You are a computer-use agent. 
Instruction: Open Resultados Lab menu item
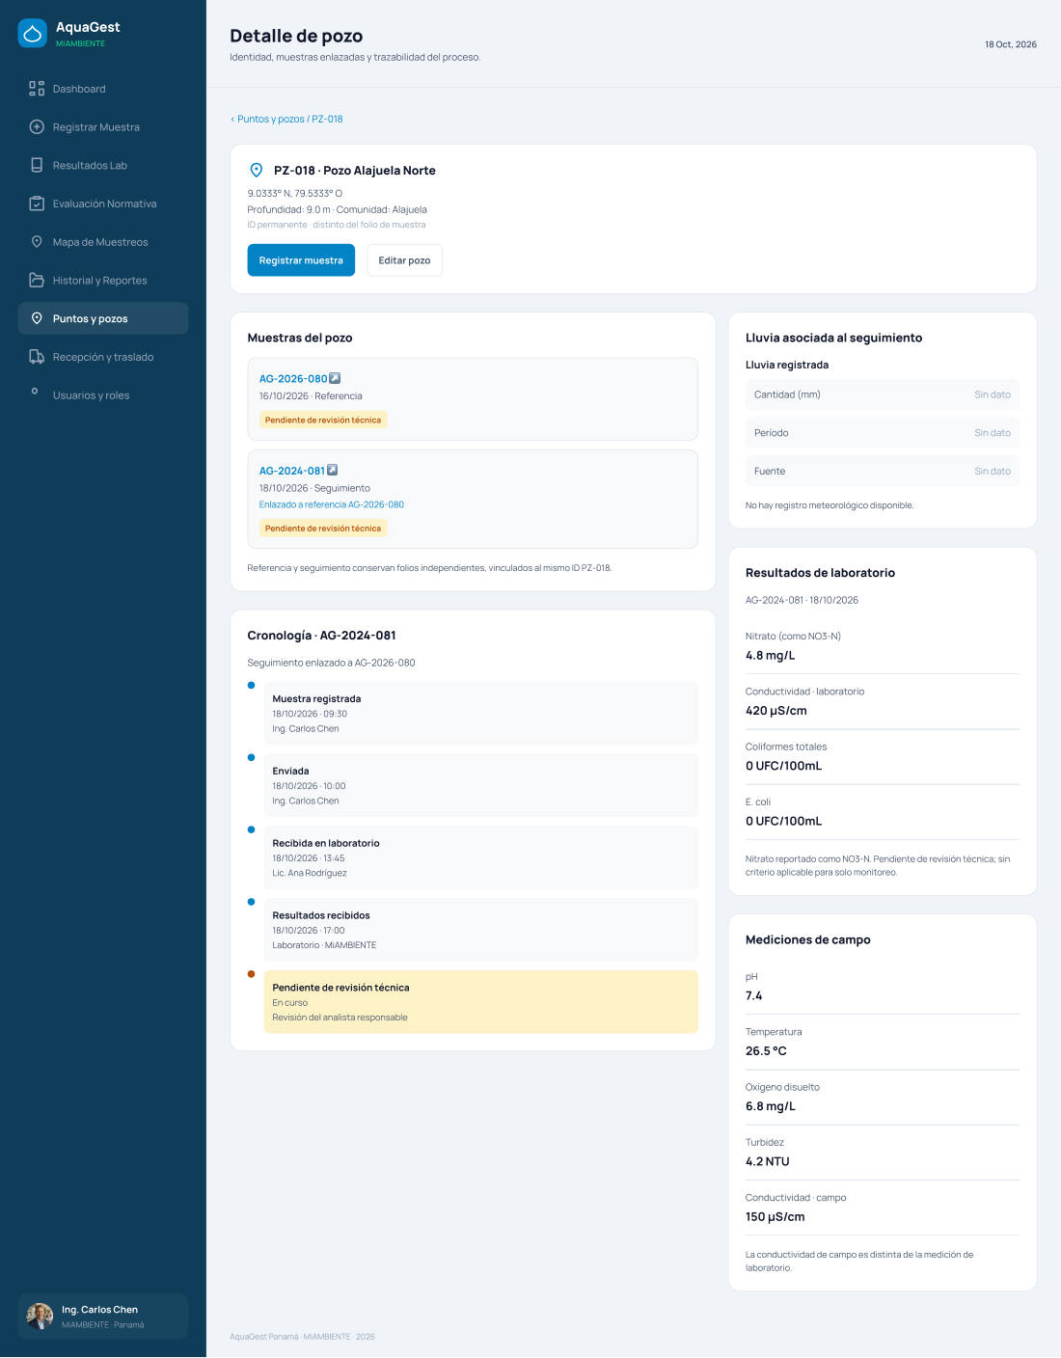pos(103,165)
